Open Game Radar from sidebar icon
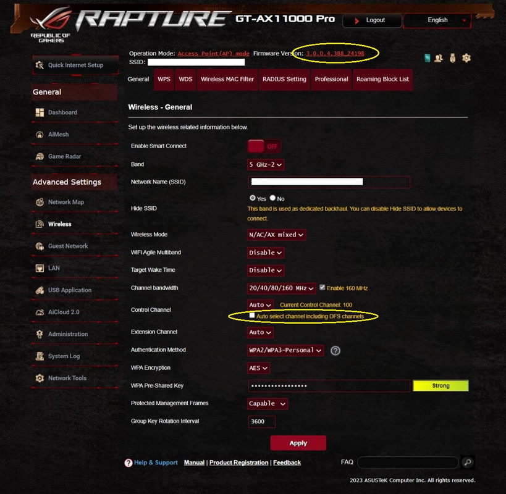Screen dimensions: 506x494 tap(40, 156)
